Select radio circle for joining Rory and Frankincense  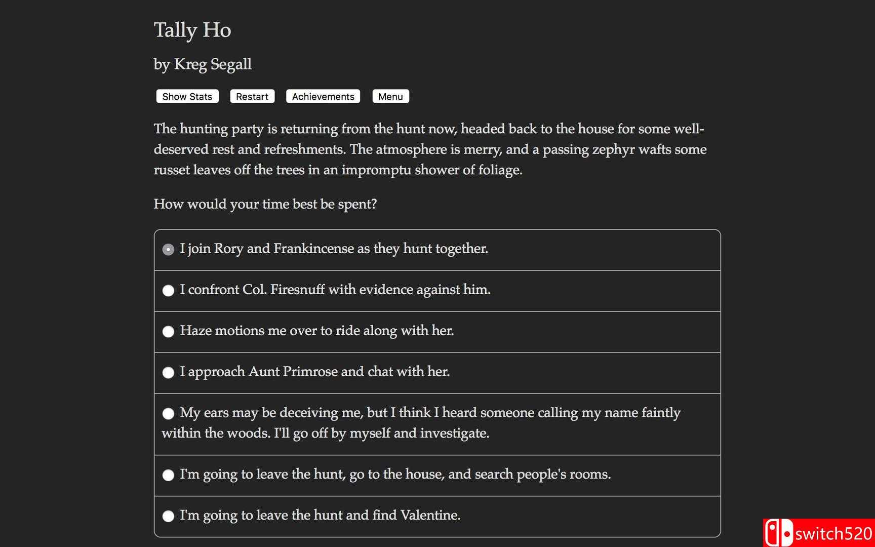tap(168, 249)
